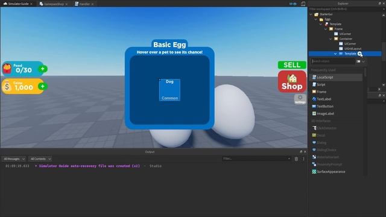Click the device emulator icon in viewport header
Screen dimensions: 386x217
(x=303, y=4)
